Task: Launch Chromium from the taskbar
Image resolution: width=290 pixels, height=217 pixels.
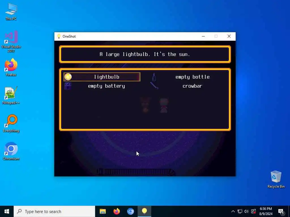Action: point(130,211)
